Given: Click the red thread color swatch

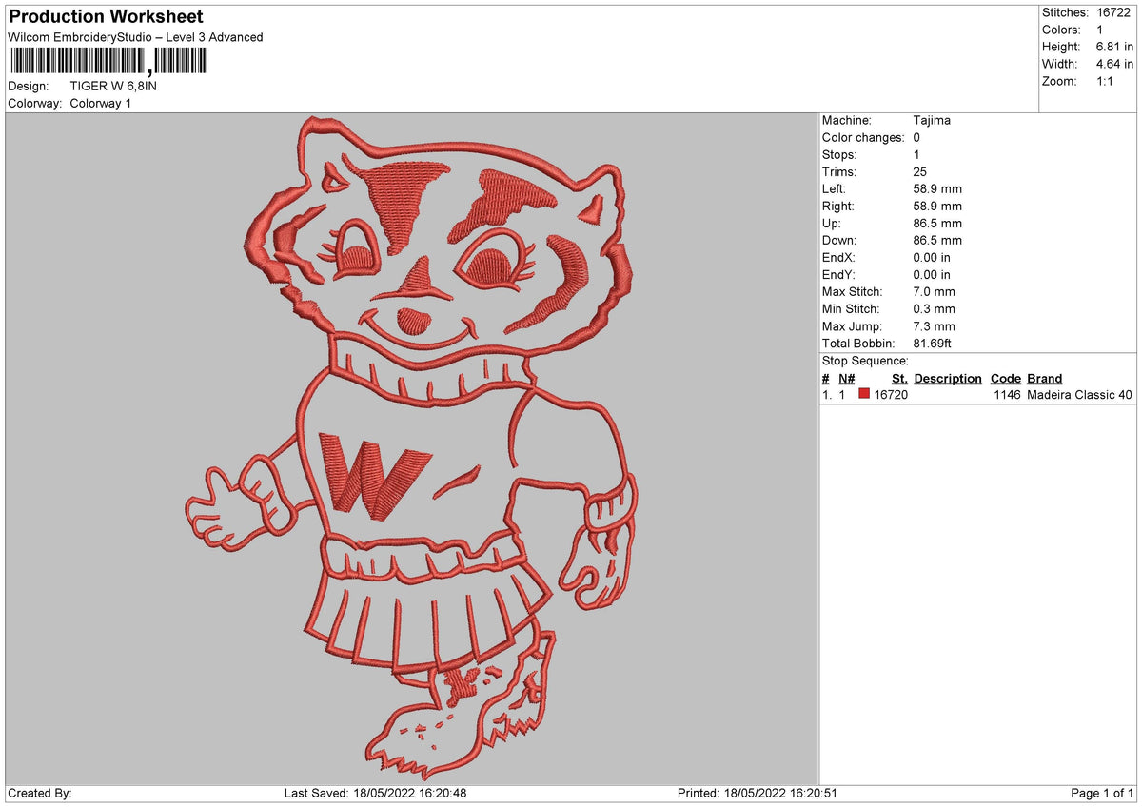Looking at the screenshot, I should [864, 395].
